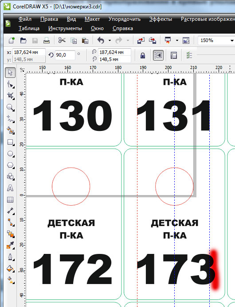Image resolution: width=235 pixels, height=307 pixels.
Task: Open the guidelines options checklist icon
Action: pyautogui.click(x=189, y=55)
